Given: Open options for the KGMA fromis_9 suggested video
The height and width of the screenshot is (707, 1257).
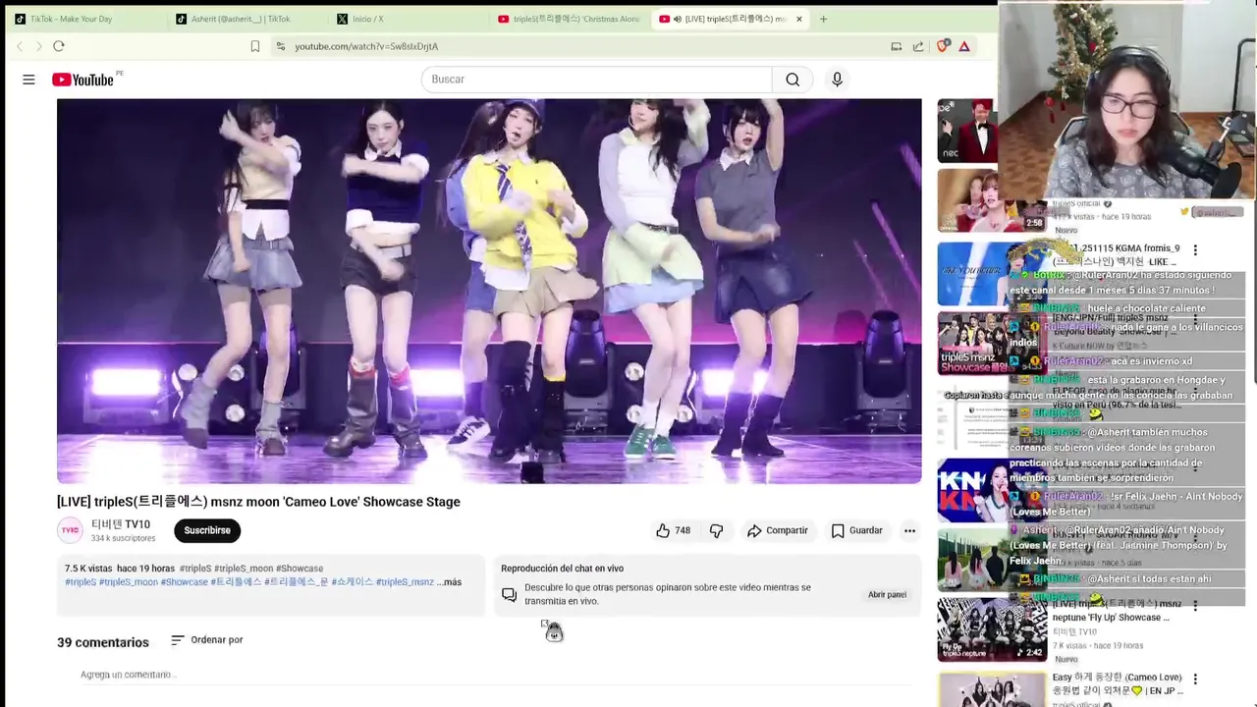Looking at the screenshot, I should pyautogui.click(x=1195, y=250).
